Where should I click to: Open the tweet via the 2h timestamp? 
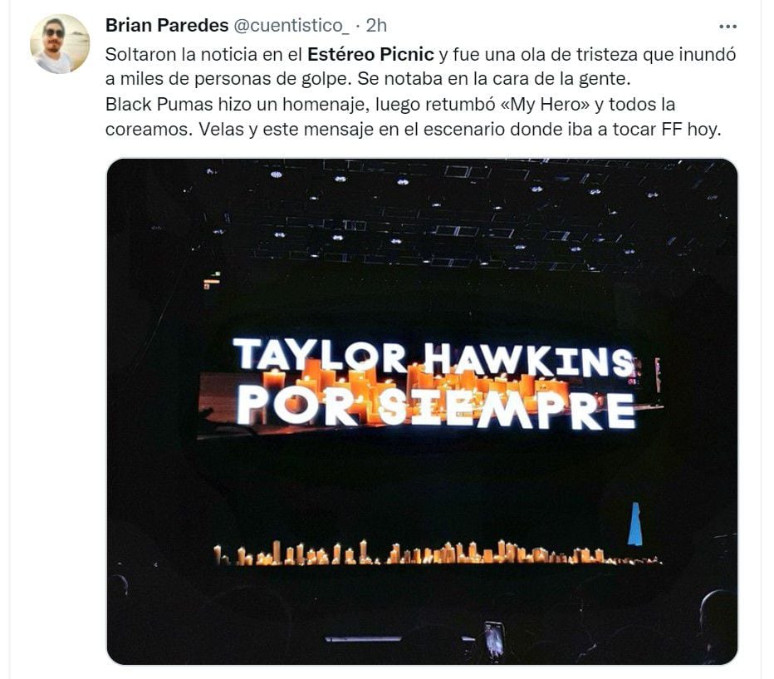377,26
